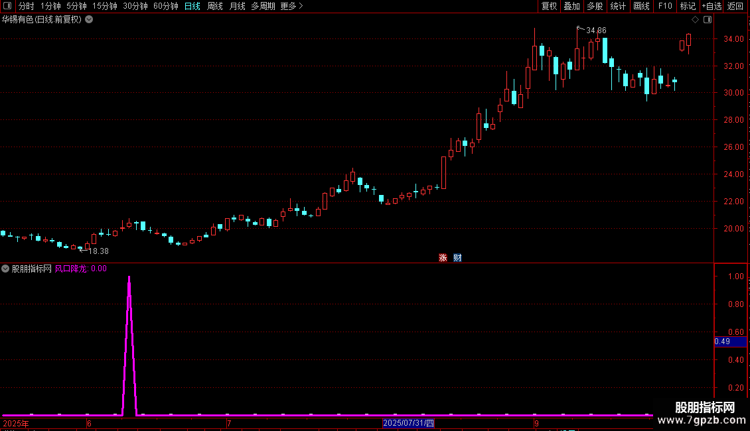This screenshot has width=750, height=431.
Task: Switch to the 分时 intraday view
Action: point(27,6)
